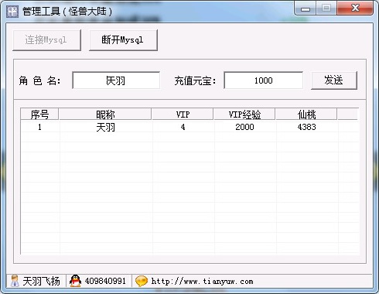This screenshot has height=294, width=379.
Task: Focus the 充值元宝 field showing 1000
Action: 264,80
